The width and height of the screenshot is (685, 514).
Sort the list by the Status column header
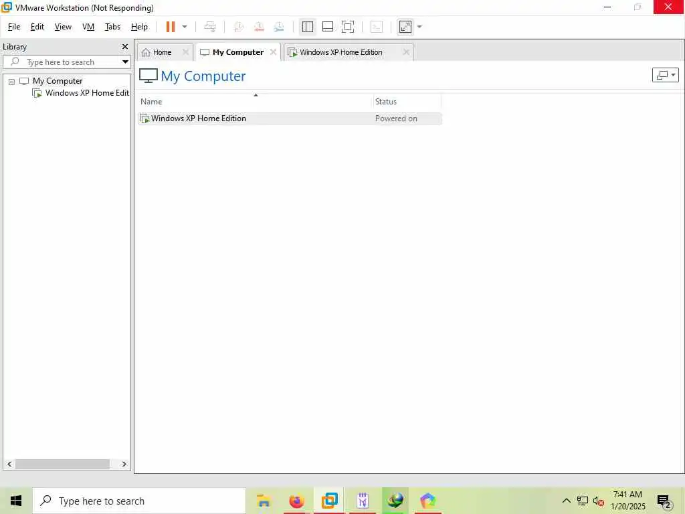[x=407, y=102]
